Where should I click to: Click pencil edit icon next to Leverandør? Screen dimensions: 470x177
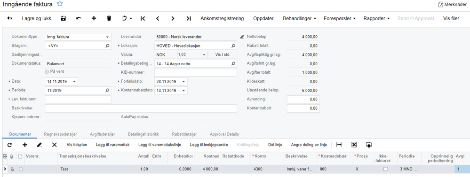click(242, 37)
